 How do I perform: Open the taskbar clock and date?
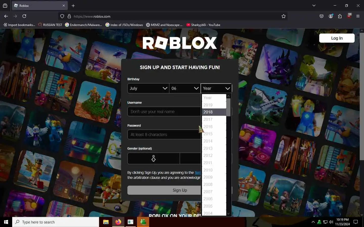coord(343,222)
